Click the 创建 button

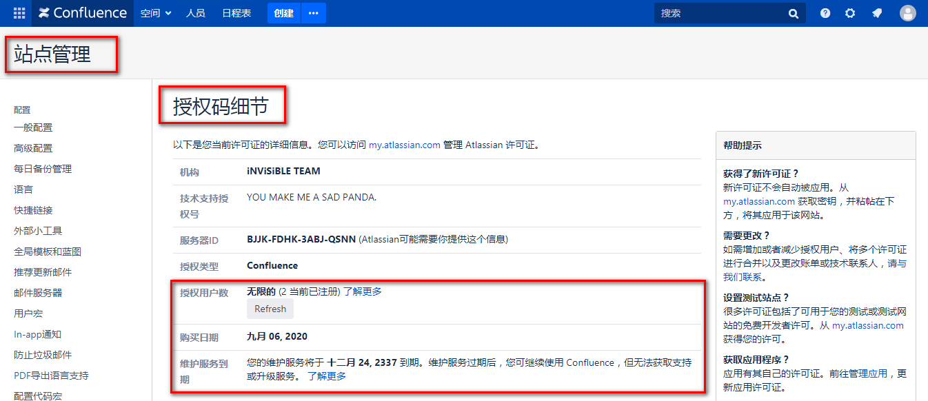coord(283,13)
